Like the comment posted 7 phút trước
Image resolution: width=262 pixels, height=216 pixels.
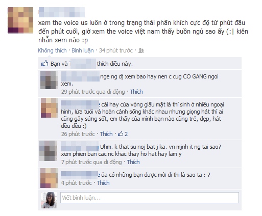(133, 162)
